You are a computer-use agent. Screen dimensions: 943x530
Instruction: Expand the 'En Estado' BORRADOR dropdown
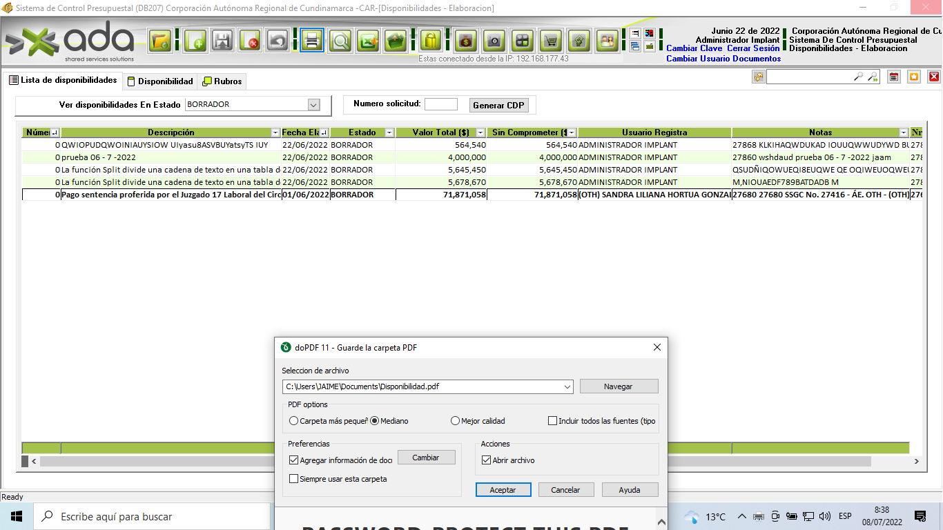[313, 105]
